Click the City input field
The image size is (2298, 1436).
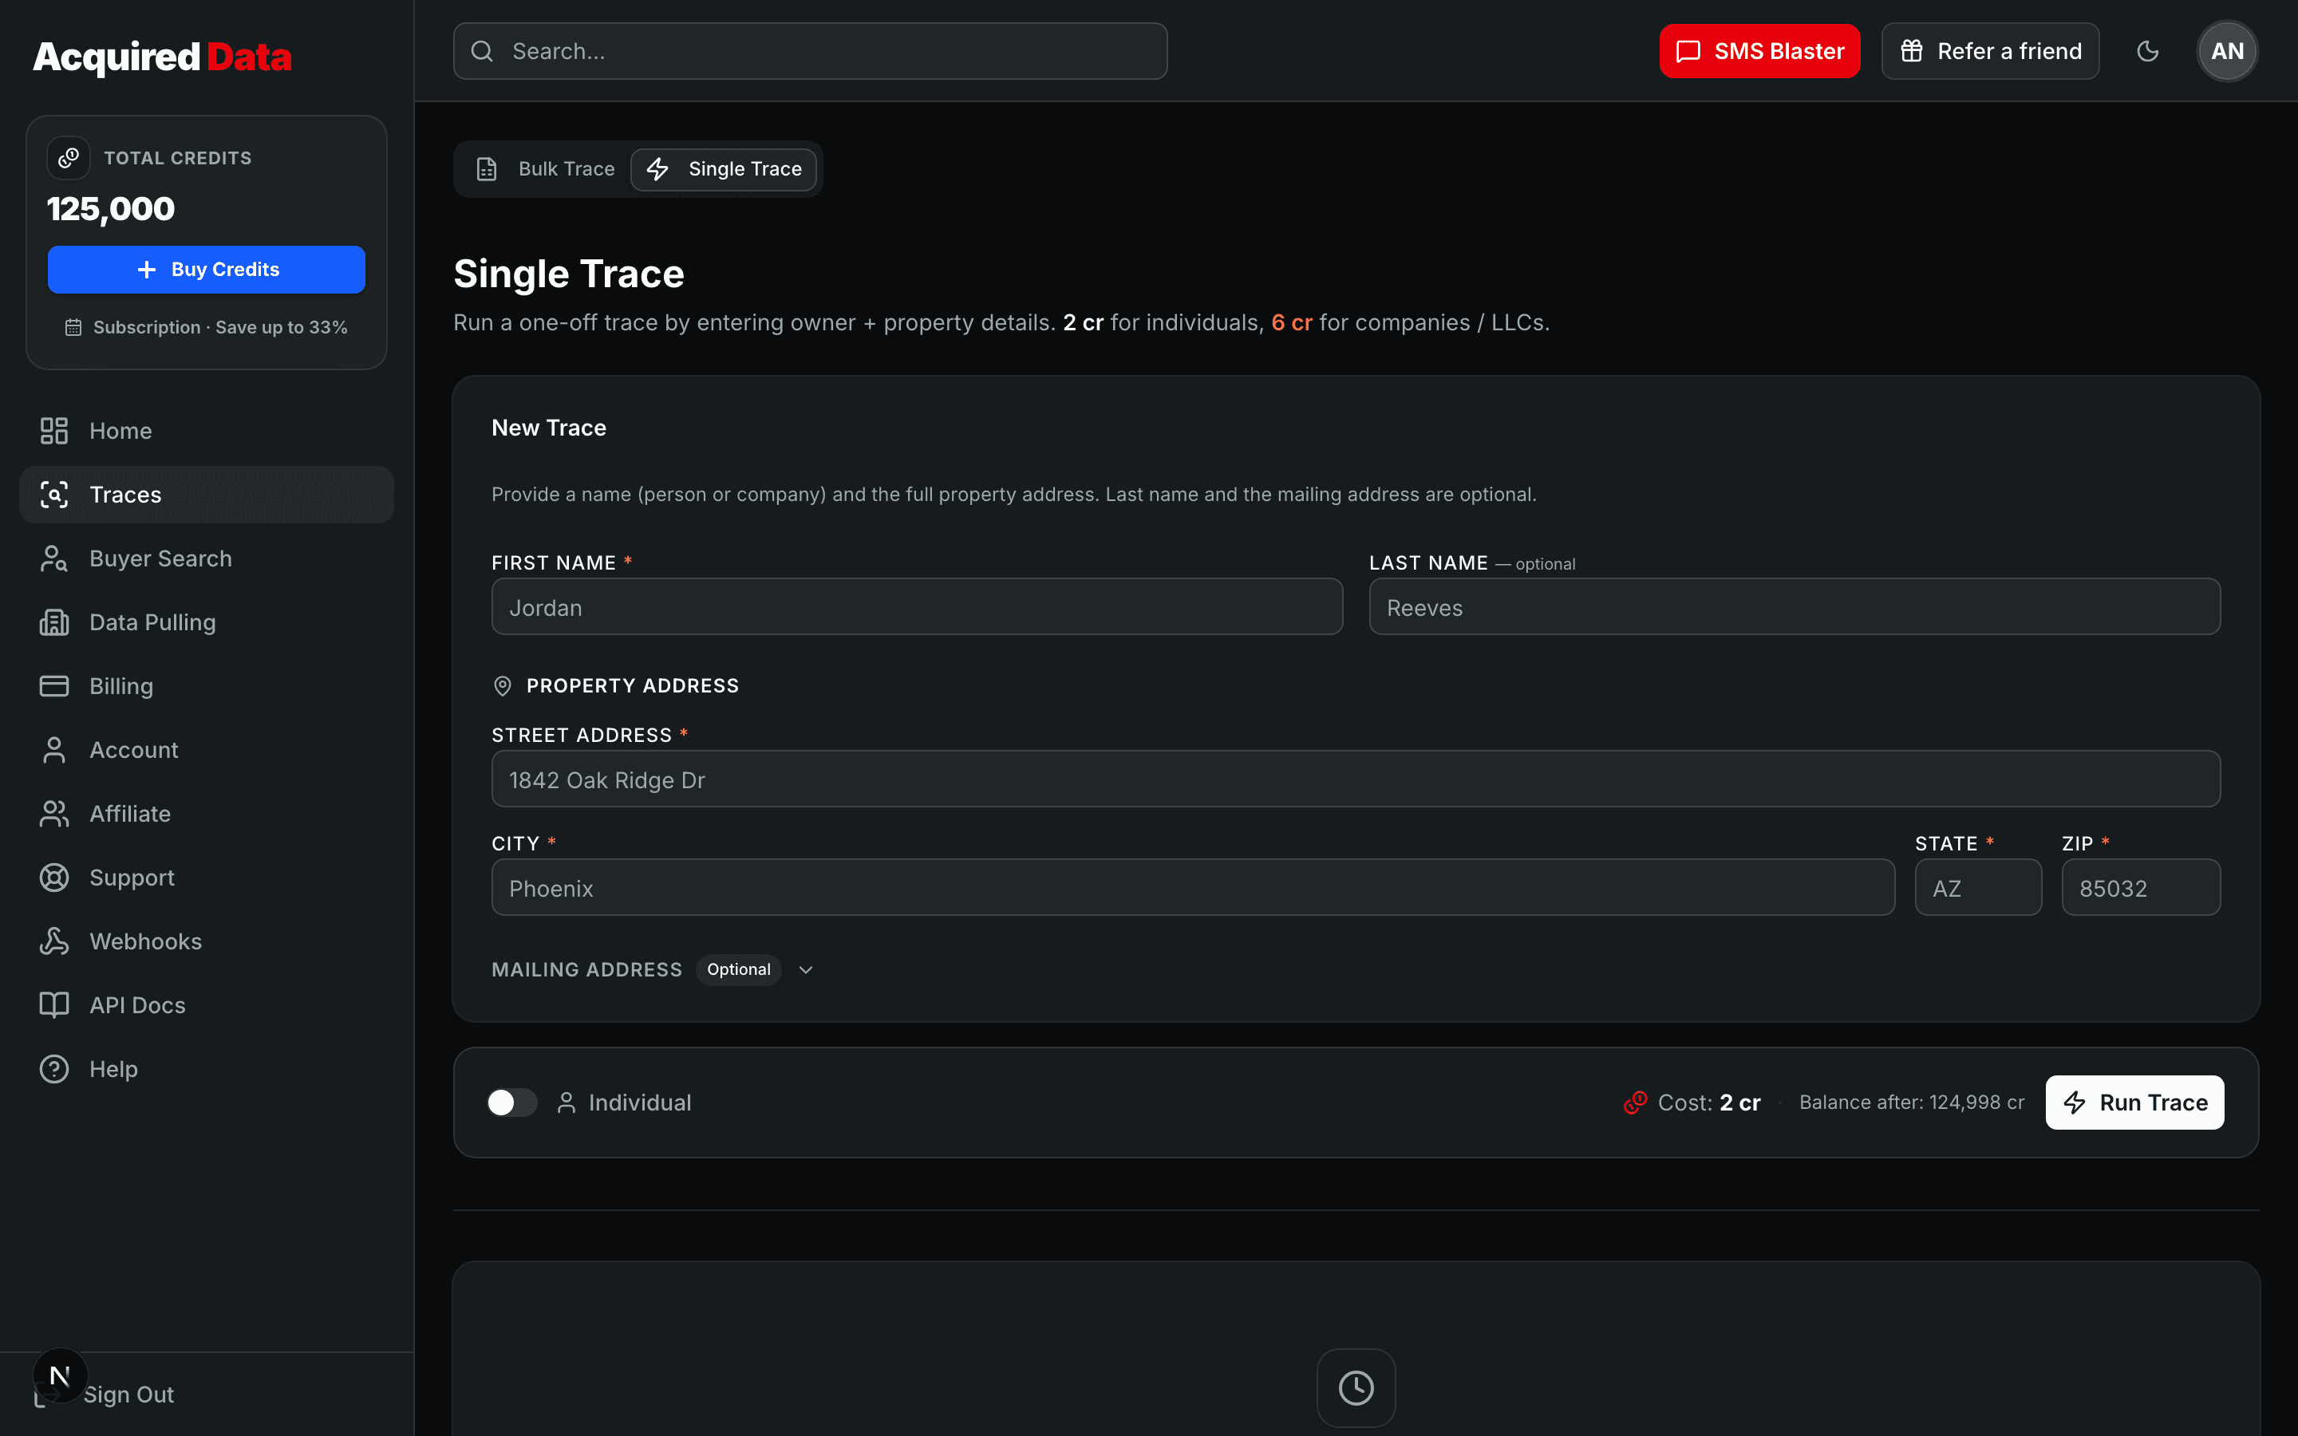(x=1193, y=887)
